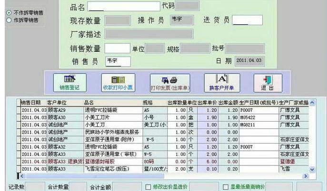Click the 0.10 unit price cell
The height and width of the screenshot is (191, 327).
208,169
